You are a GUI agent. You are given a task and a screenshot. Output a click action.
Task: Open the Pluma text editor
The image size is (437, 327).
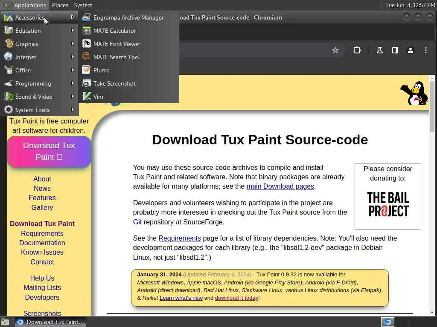click(x=128, y=70)
